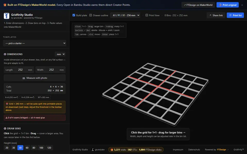Click the Share link arrow icon
The width and height of the screenshot is (247, 154).
(210, 15)
